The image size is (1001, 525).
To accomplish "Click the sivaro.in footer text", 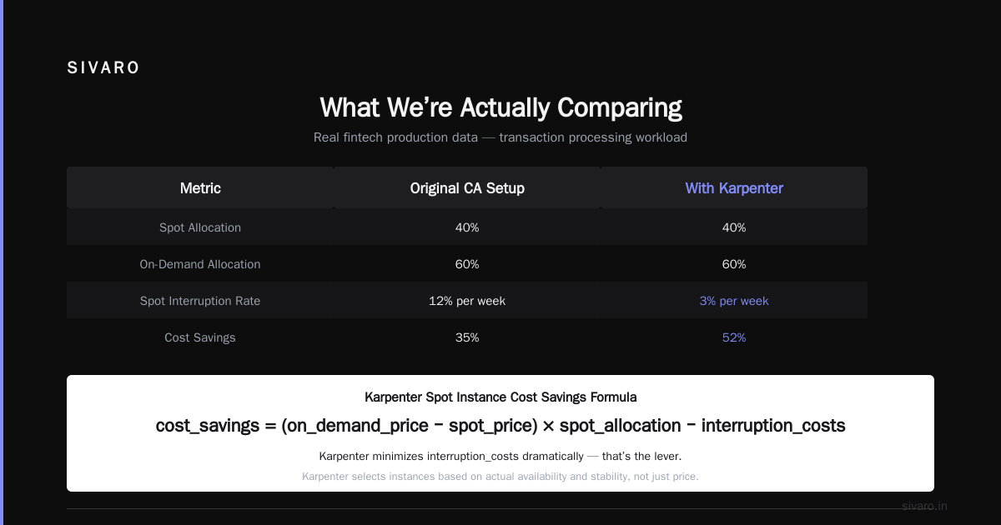I will [x=924, y=506].
